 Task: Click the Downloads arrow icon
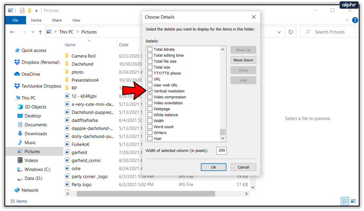[x=20, y=133]
